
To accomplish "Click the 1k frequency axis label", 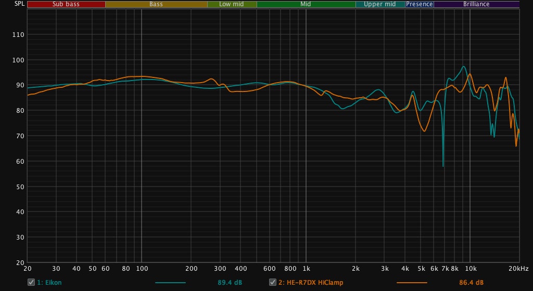I will [306, 269].
